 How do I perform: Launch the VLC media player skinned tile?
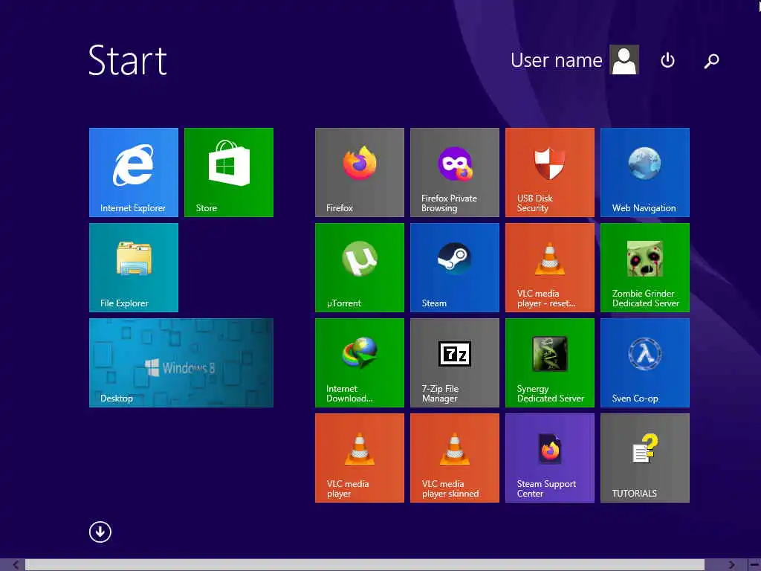tap(454, 458)
